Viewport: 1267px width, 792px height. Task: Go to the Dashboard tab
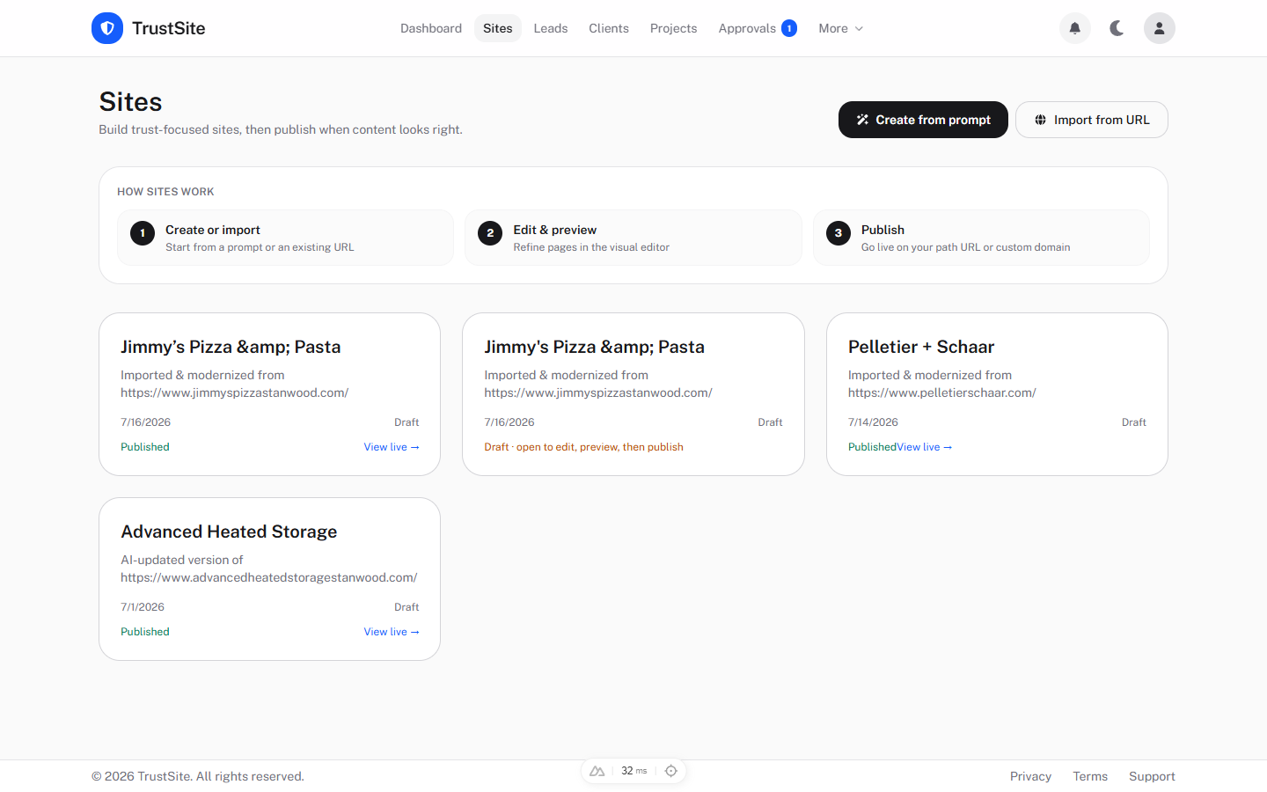[x=431, y=28]
